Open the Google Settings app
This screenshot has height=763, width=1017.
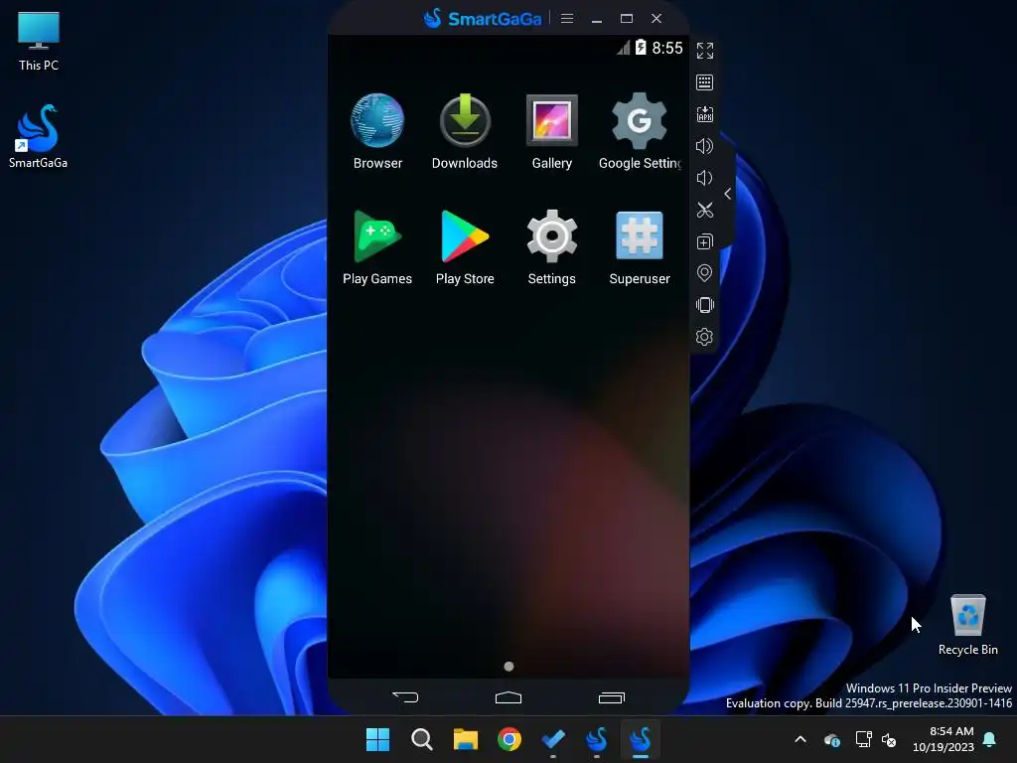pos(640,132)
